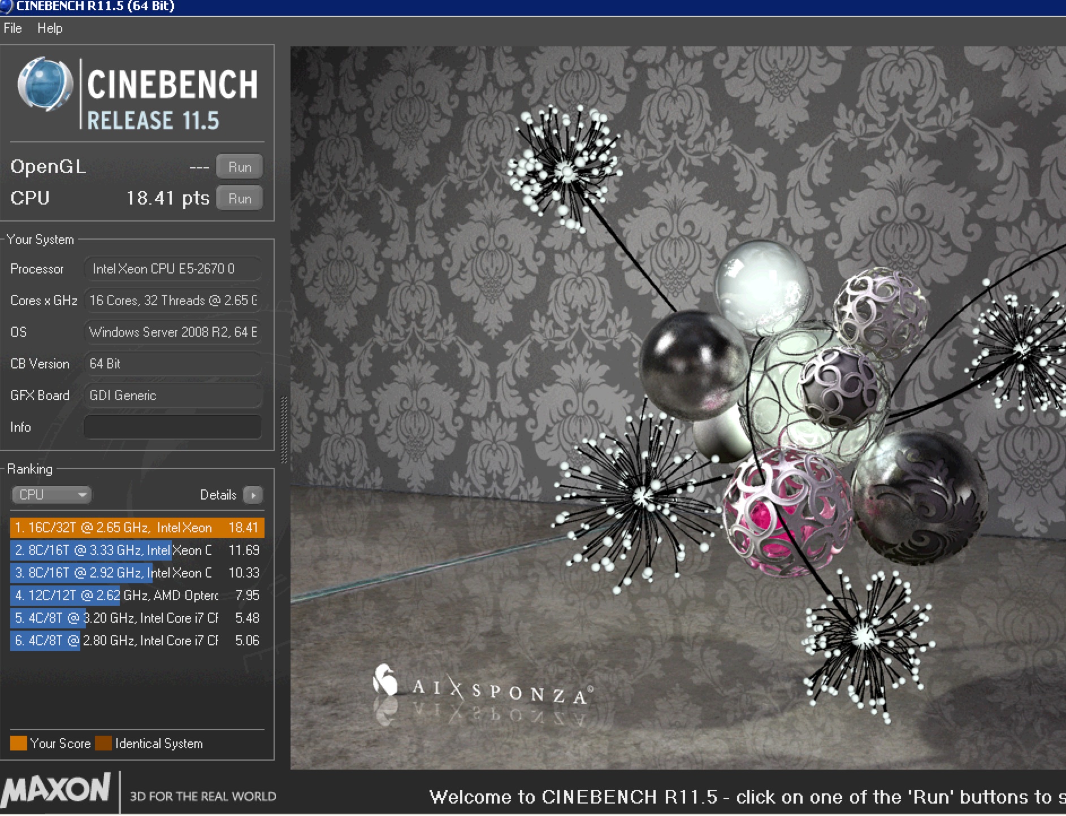1066x816 pixels.
Task: Click the MAXON logo
Action: 55,789
